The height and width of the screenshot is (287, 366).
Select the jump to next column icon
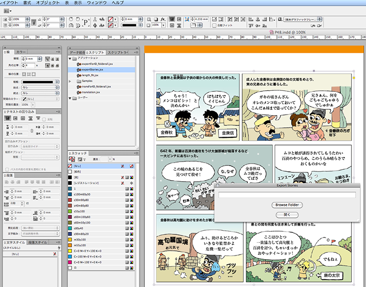click(x=38, y=118)
